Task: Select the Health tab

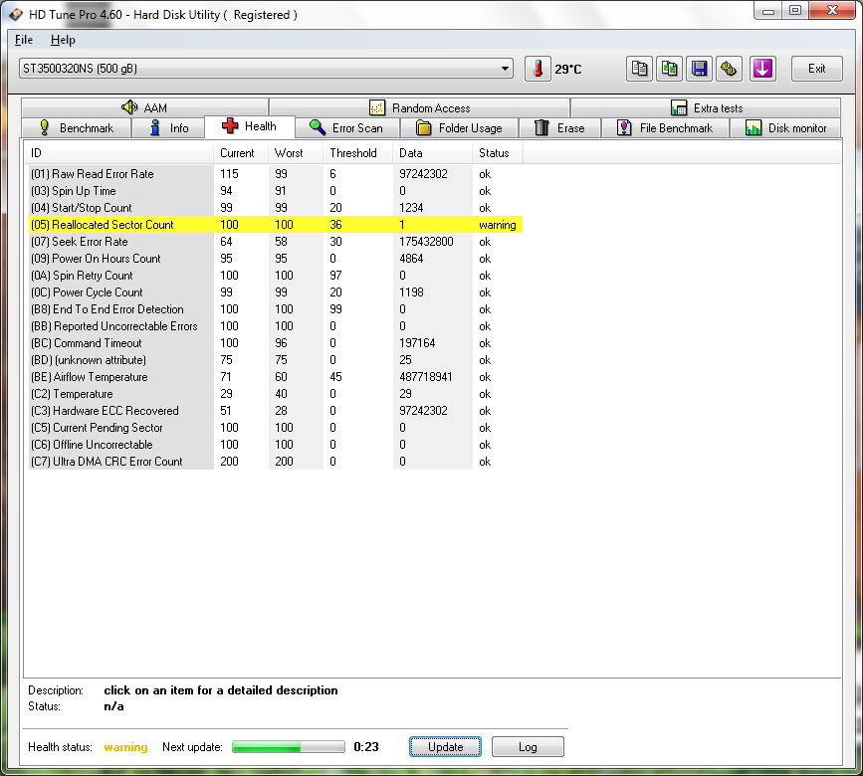Action: click(250, 126)
